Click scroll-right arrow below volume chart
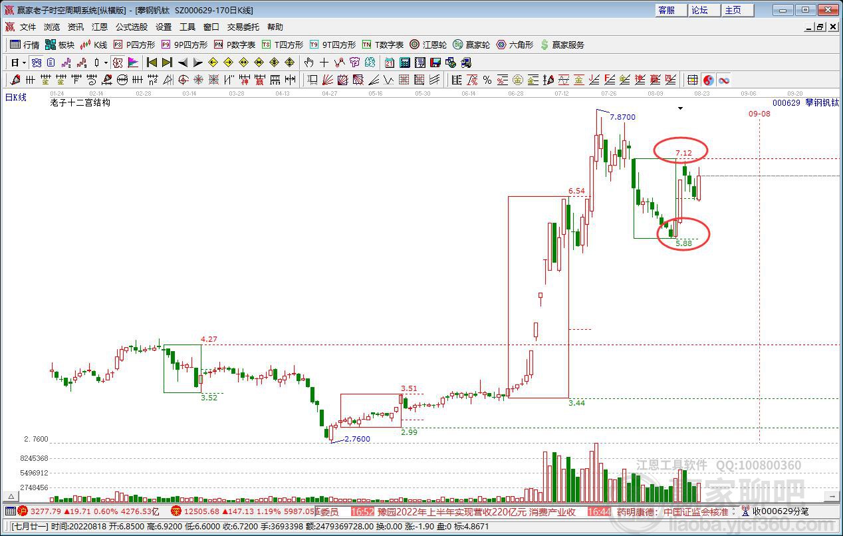This screenshot has width=843, height=536. (833, 497)
